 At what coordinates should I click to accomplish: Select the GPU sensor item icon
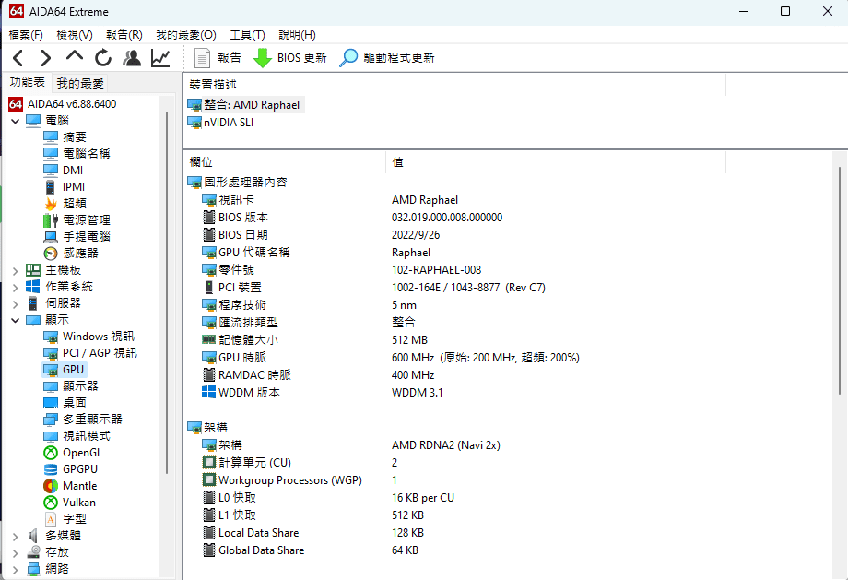click(x=50, y=369)
